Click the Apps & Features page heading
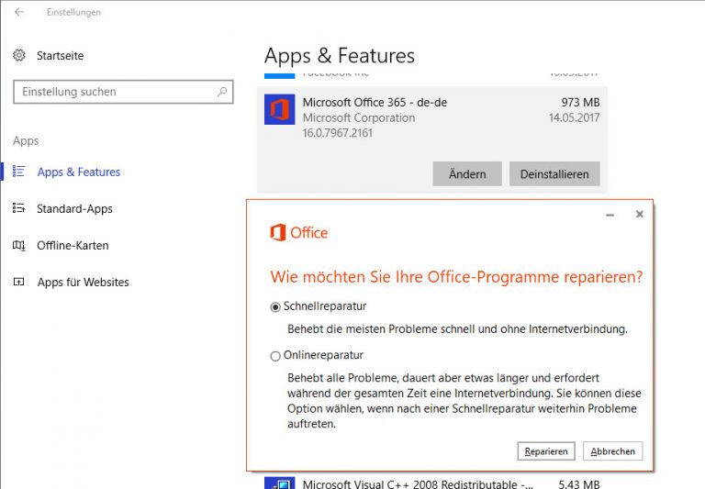705x489 pixels. [x=340, y=56]
